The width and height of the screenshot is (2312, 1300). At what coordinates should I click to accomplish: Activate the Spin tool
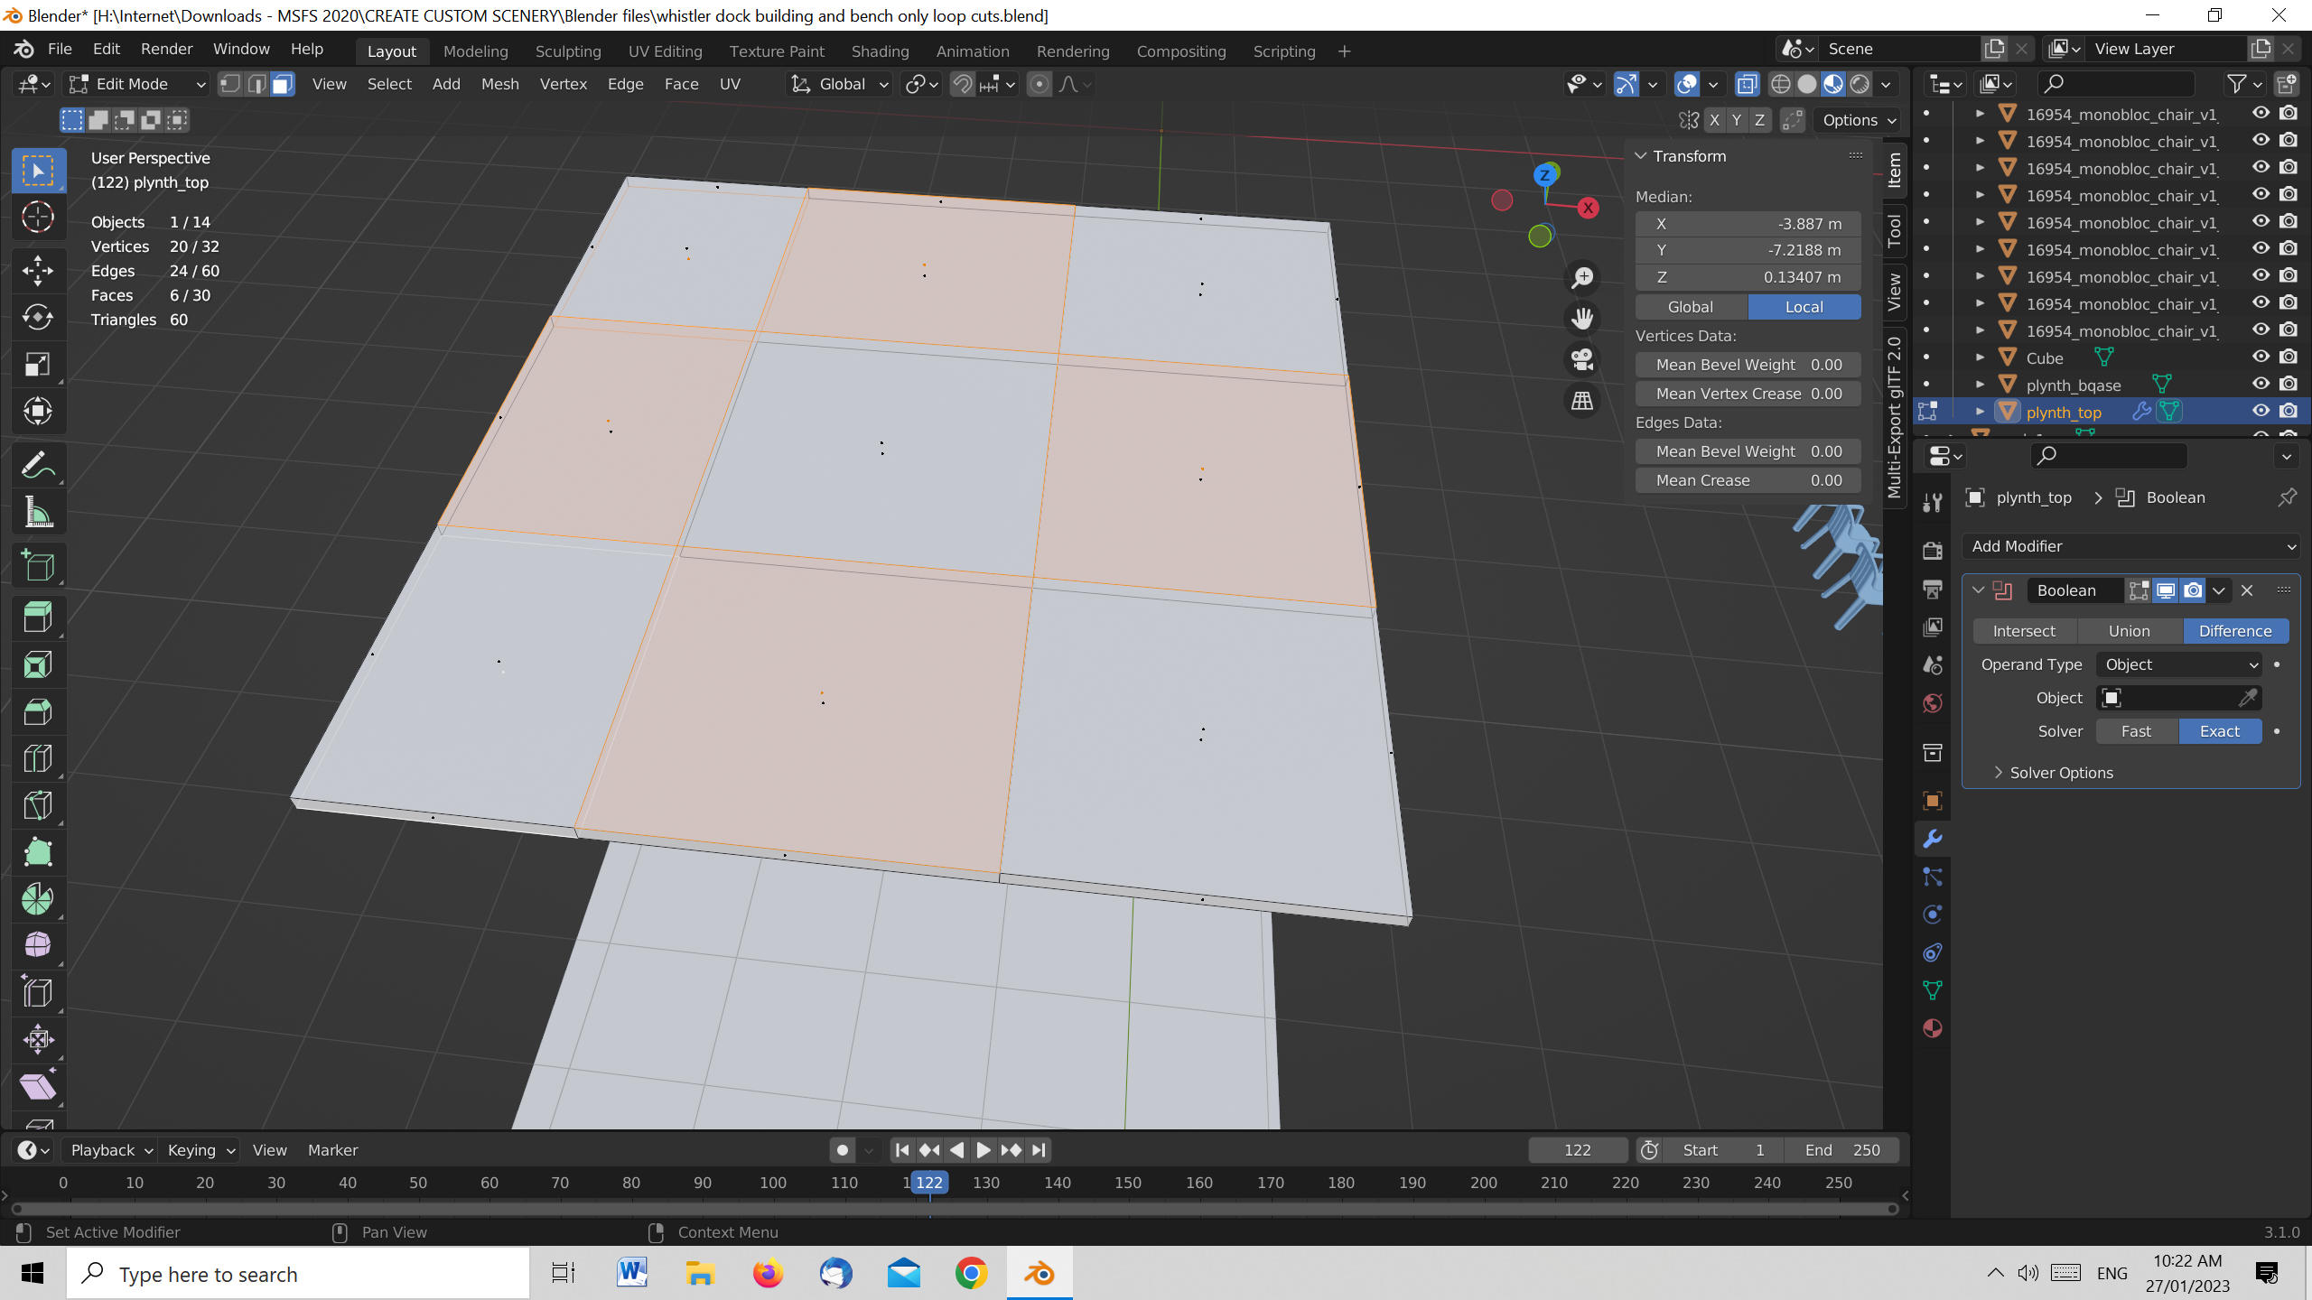click(38, 900)
